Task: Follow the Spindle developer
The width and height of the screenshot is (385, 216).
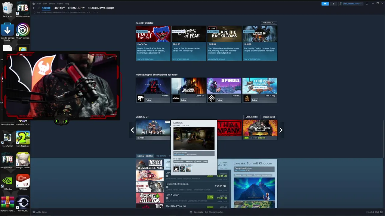Action: (x=219, y=100)
